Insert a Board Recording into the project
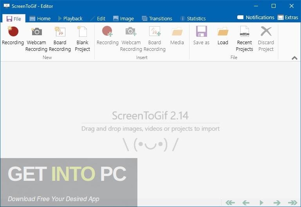Image resolution: width=301 pixels, height=207 pixels. (155, 39)
